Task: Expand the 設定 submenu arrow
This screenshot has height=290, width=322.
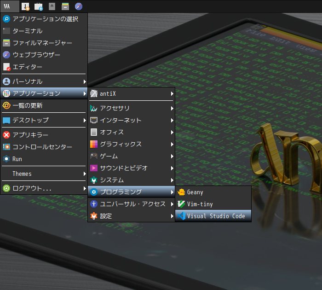Action: [x=172, y=216]
